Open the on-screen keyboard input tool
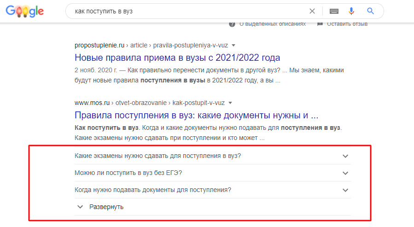This screenshot has width=414, height=227. pyautogui.click(x=334, y=11)
